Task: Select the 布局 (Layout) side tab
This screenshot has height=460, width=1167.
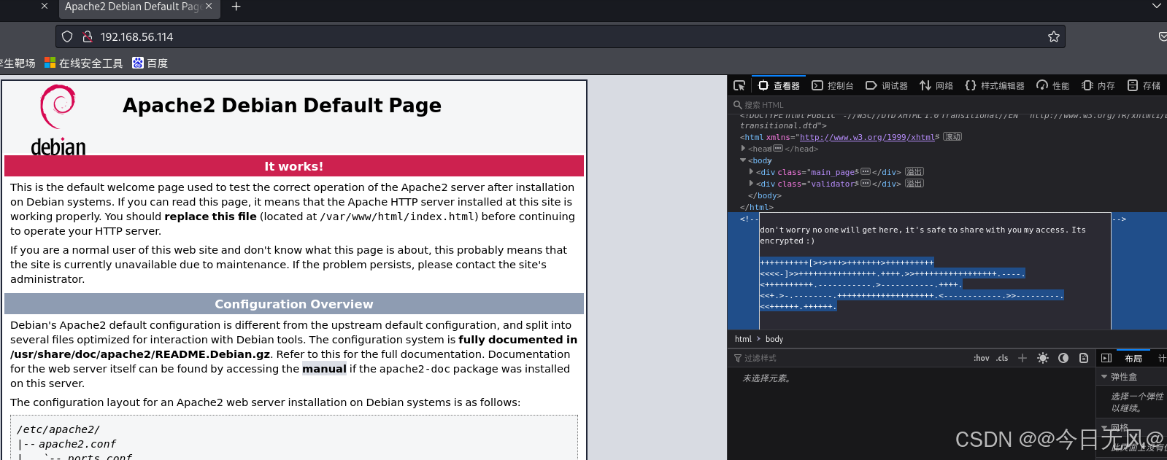Action: coord(1133,358)
